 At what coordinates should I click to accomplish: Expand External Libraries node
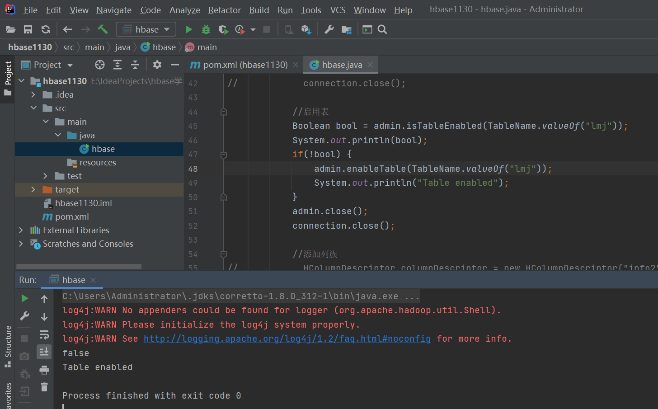tap(21, 230)
